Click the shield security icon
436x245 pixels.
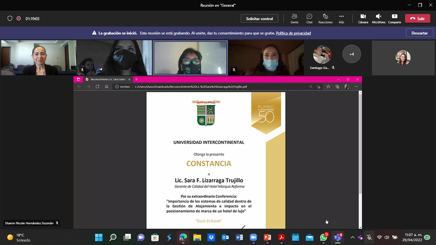(10, 19)
